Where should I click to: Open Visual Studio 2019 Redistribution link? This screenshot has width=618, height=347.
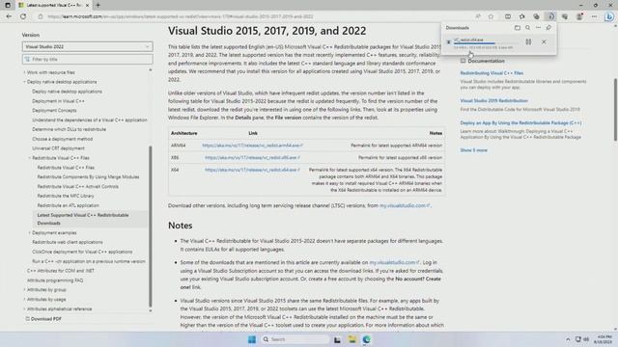(493, 100)
